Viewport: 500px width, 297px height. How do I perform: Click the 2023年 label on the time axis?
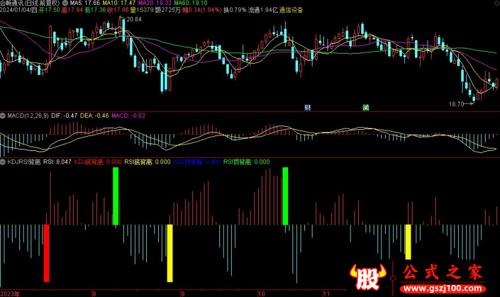tap(11, 292)
